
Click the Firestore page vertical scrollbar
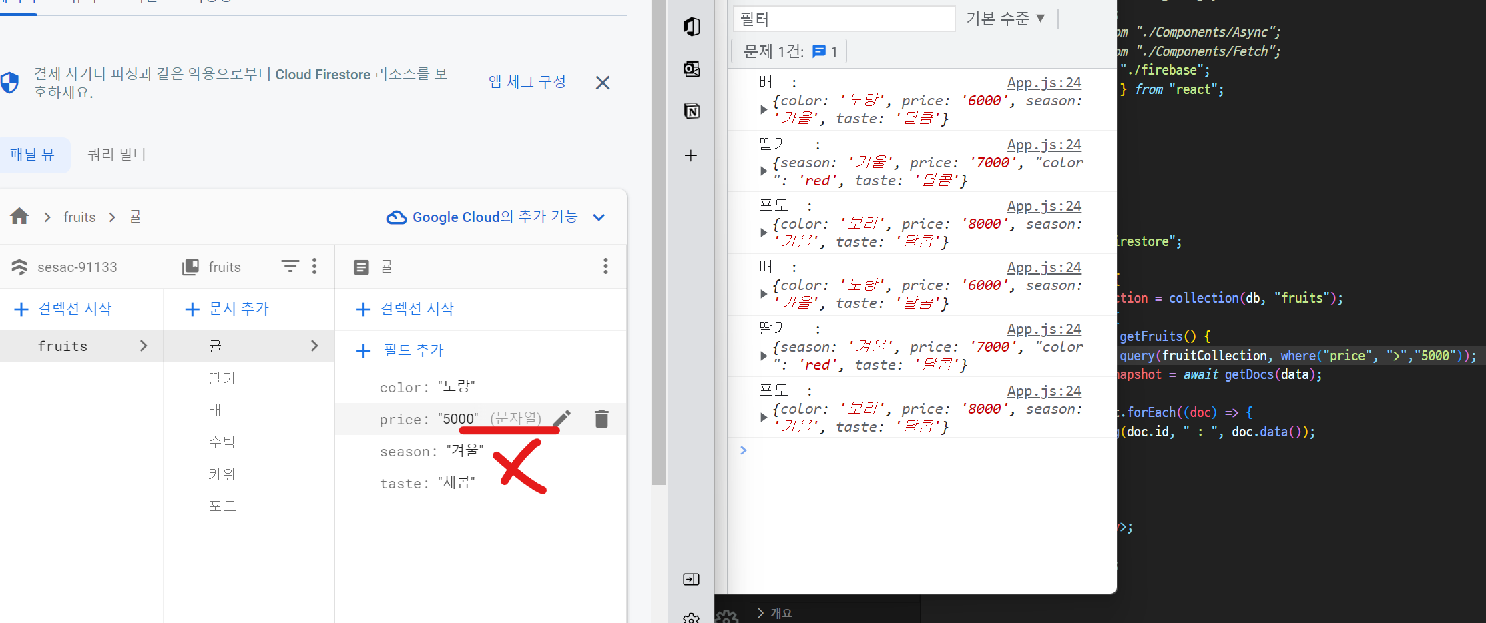point(659,243)
